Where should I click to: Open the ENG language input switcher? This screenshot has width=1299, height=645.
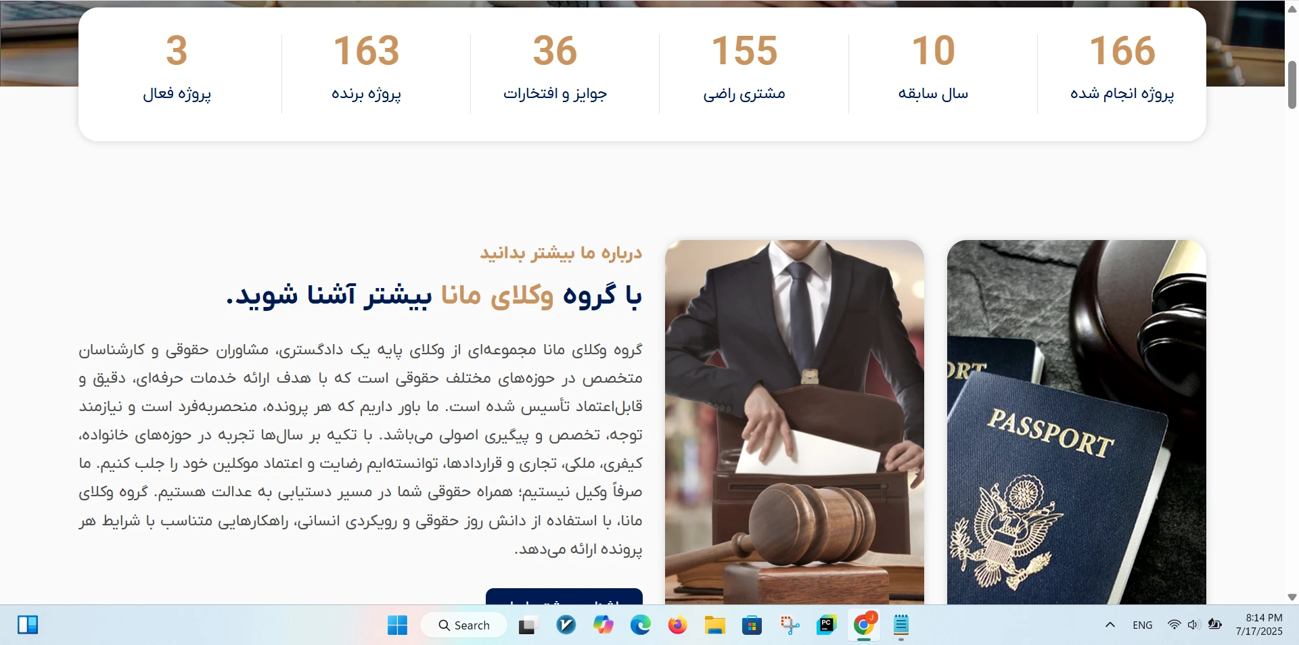pos(1142,625)
